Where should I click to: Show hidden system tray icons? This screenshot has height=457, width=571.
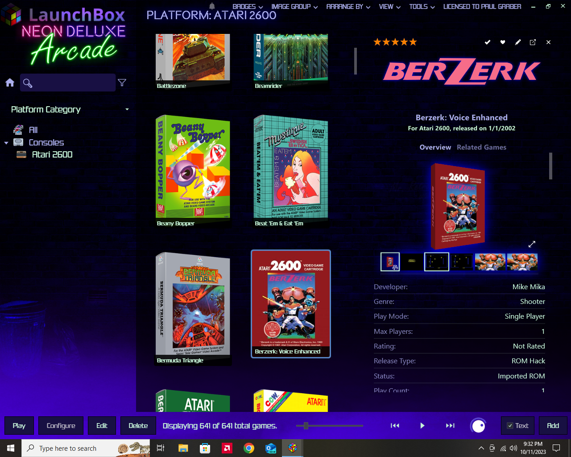pyautogui.click(x=481, y=448)
